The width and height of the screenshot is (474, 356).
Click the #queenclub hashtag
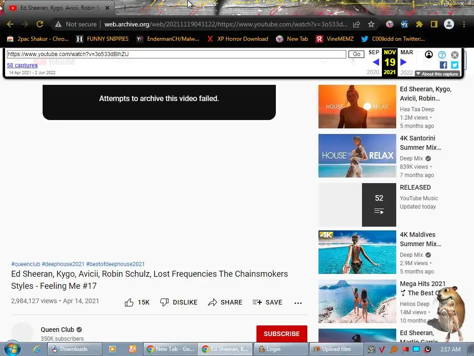(26, 264)
